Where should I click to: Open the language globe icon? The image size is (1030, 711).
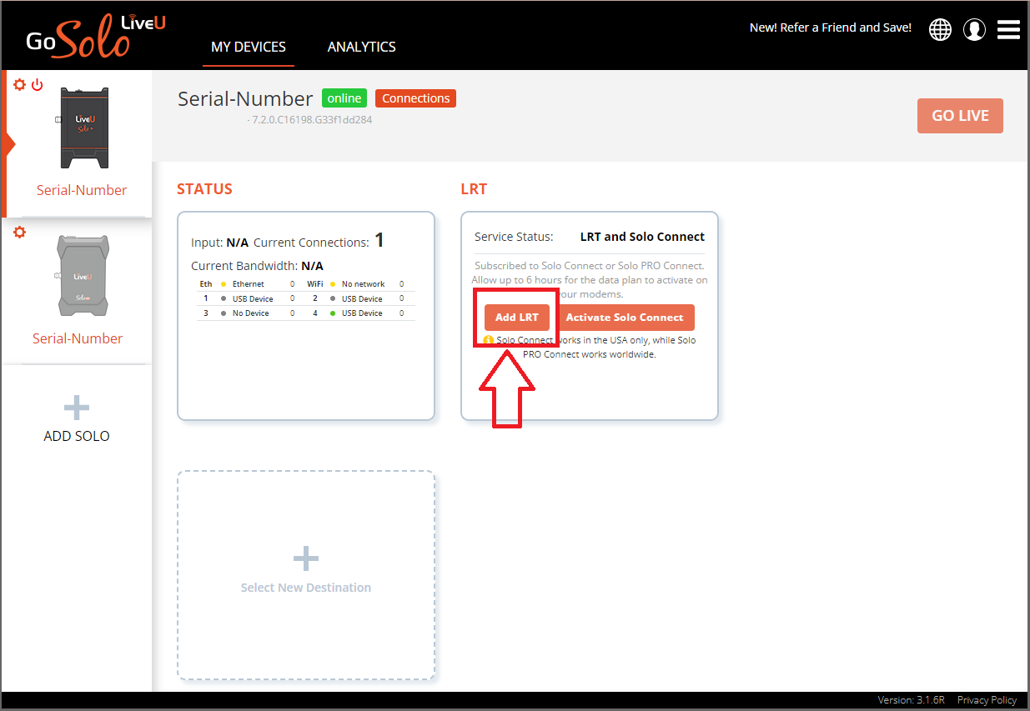pos(940,29)
